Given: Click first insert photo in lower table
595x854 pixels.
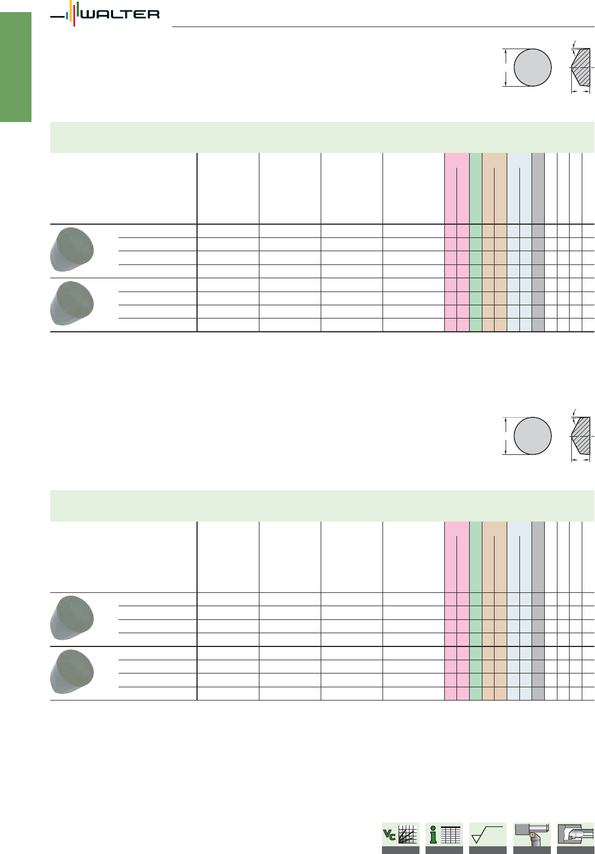Looking at the screenshot, I should 72,617.
